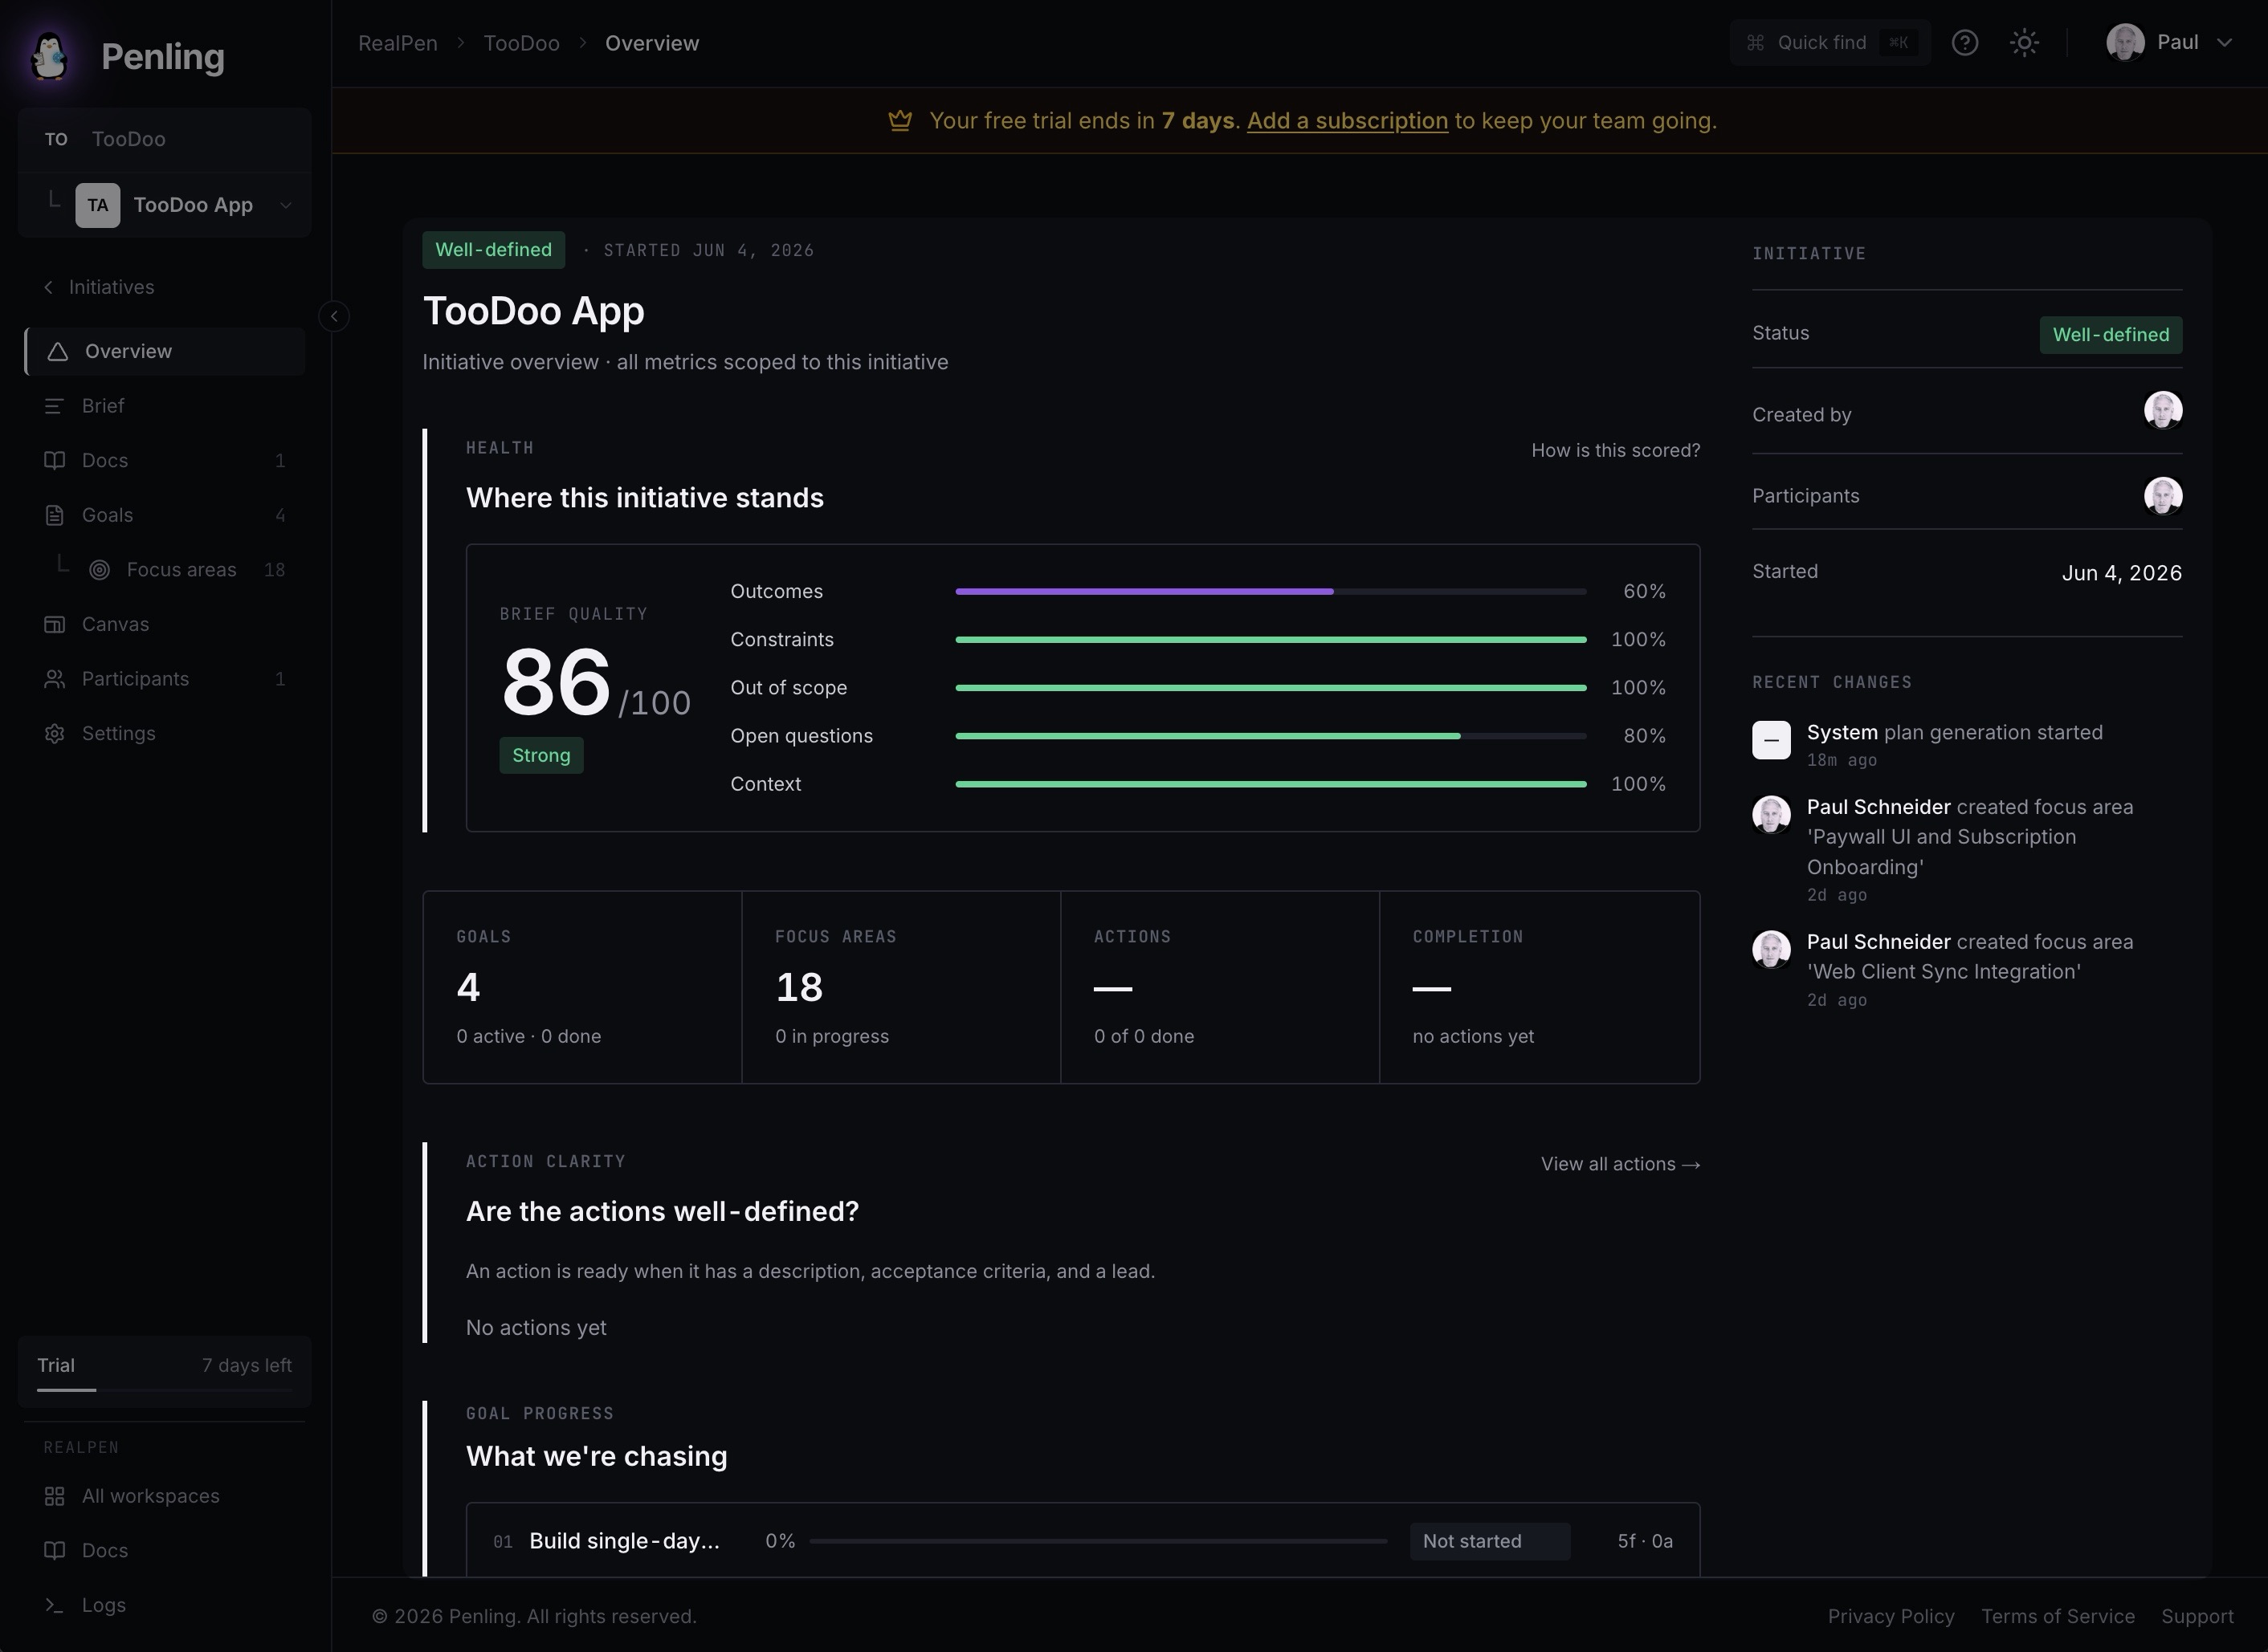The image size is (2268, 1652).
Task: Open How is this scored?
Action: pos(1615,451)
